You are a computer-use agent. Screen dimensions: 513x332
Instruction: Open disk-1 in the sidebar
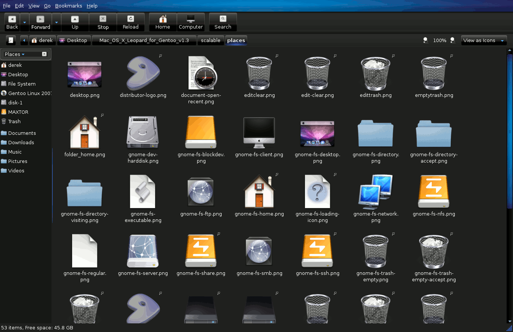[26, 103]
